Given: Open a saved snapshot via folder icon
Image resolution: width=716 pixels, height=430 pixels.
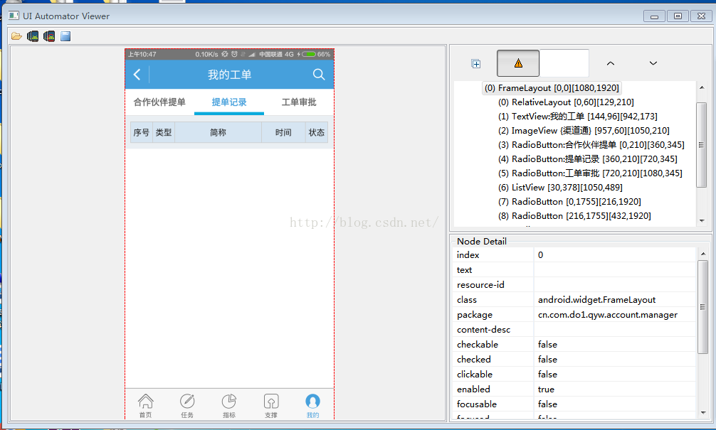Looking at the screenshot, I should (16, 36).
